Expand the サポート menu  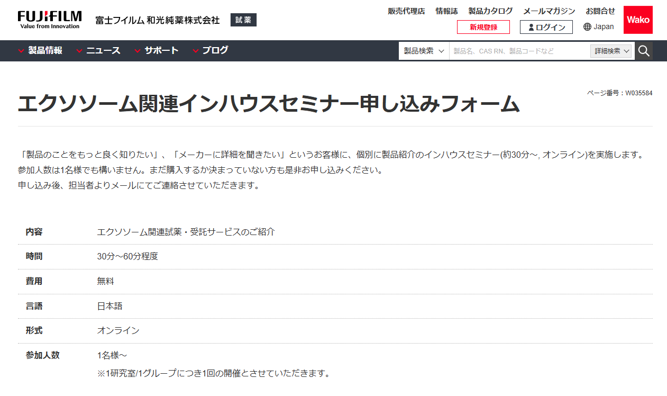coord(157,50)
